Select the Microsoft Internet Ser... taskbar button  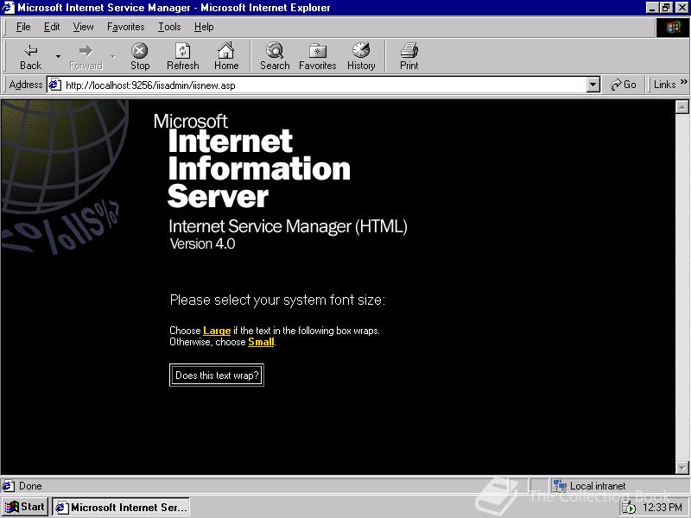tap(121, 508)
